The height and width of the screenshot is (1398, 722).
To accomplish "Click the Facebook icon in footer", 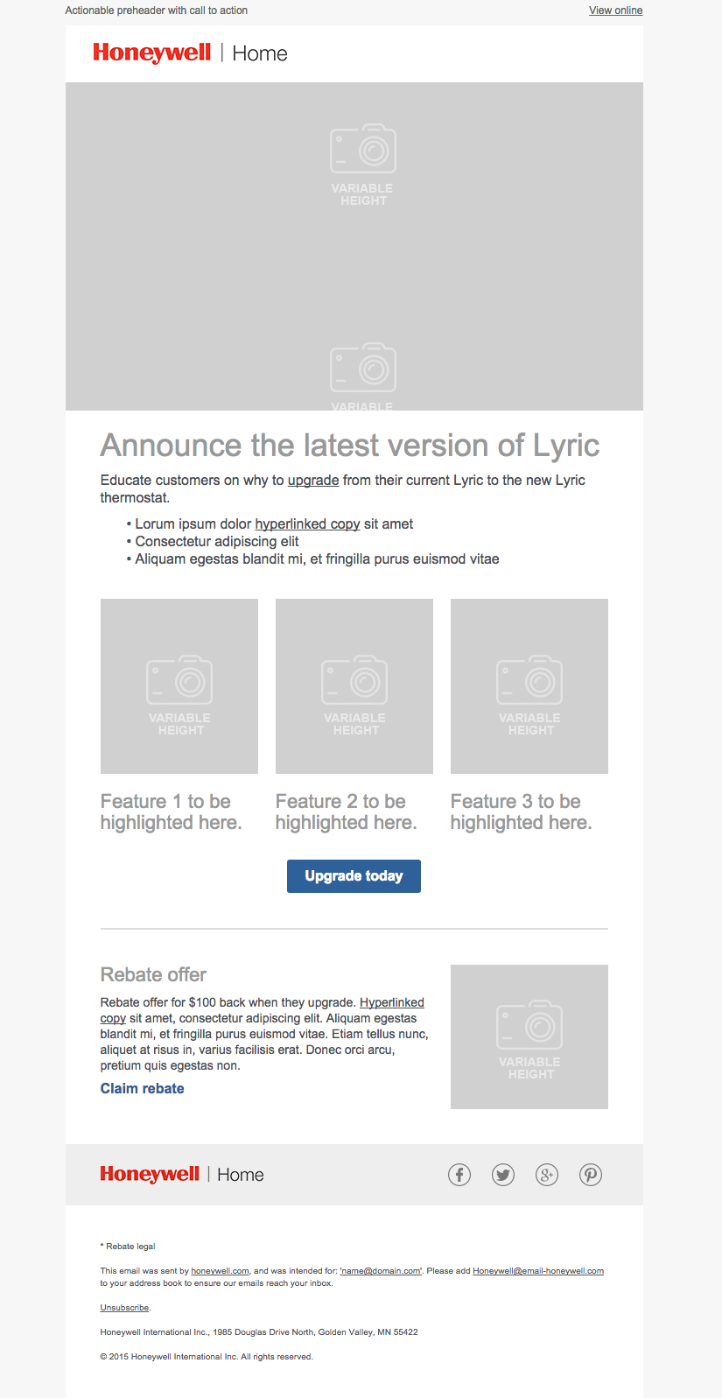I will click(x=459, y=1175).
